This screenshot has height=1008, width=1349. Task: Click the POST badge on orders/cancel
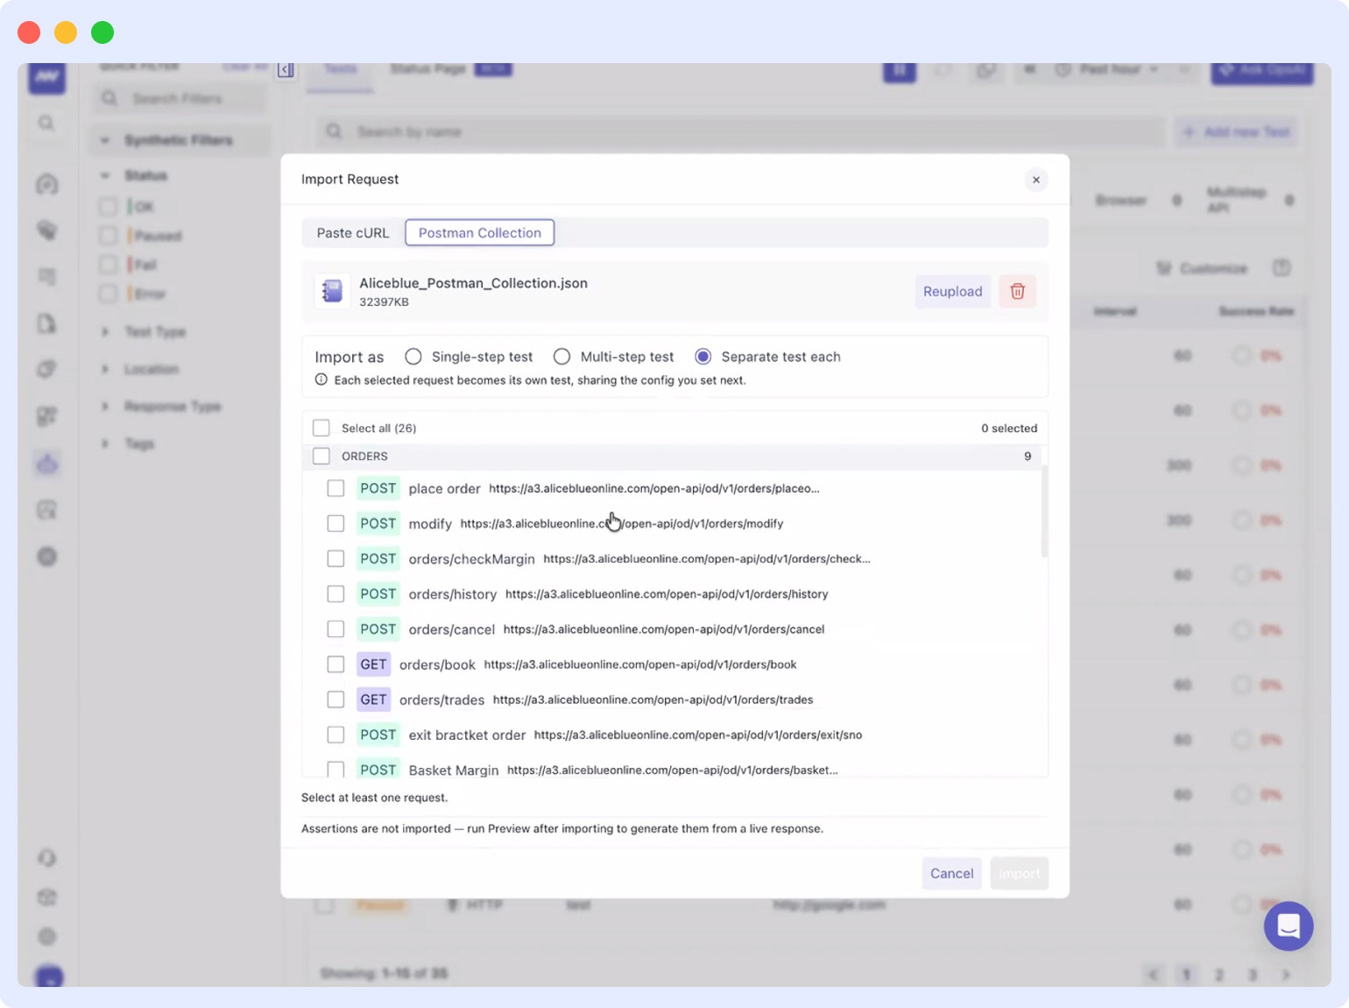(x=378, y=628)
